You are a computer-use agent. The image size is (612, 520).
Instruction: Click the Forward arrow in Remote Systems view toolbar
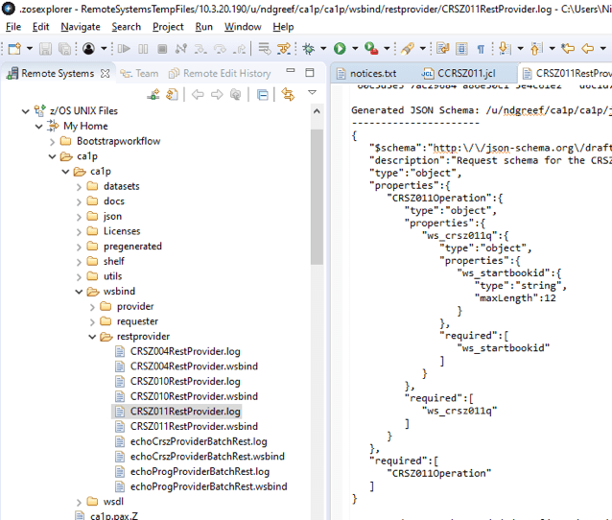coord(217,94)
